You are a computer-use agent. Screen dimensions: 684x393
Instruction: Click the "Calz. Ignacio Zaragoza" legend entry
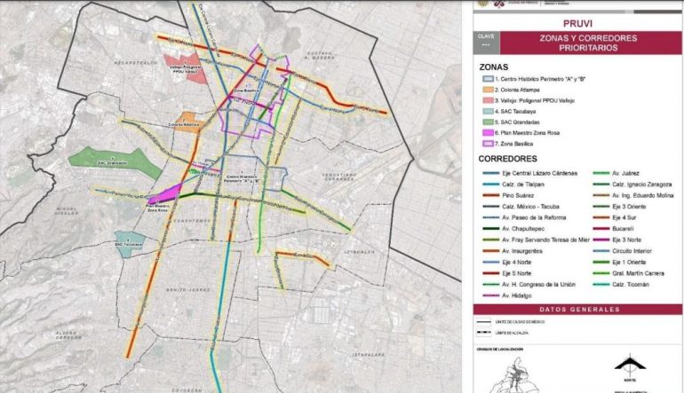click(x=632, y=185)
